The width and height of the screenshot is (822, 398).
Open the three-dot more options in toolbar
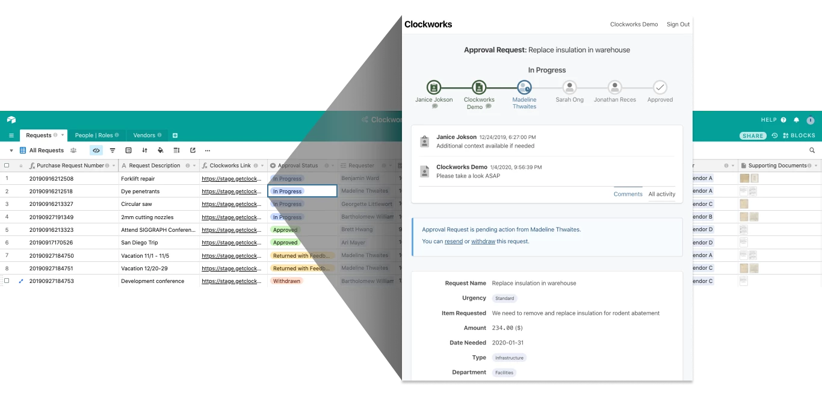[208, 151]
